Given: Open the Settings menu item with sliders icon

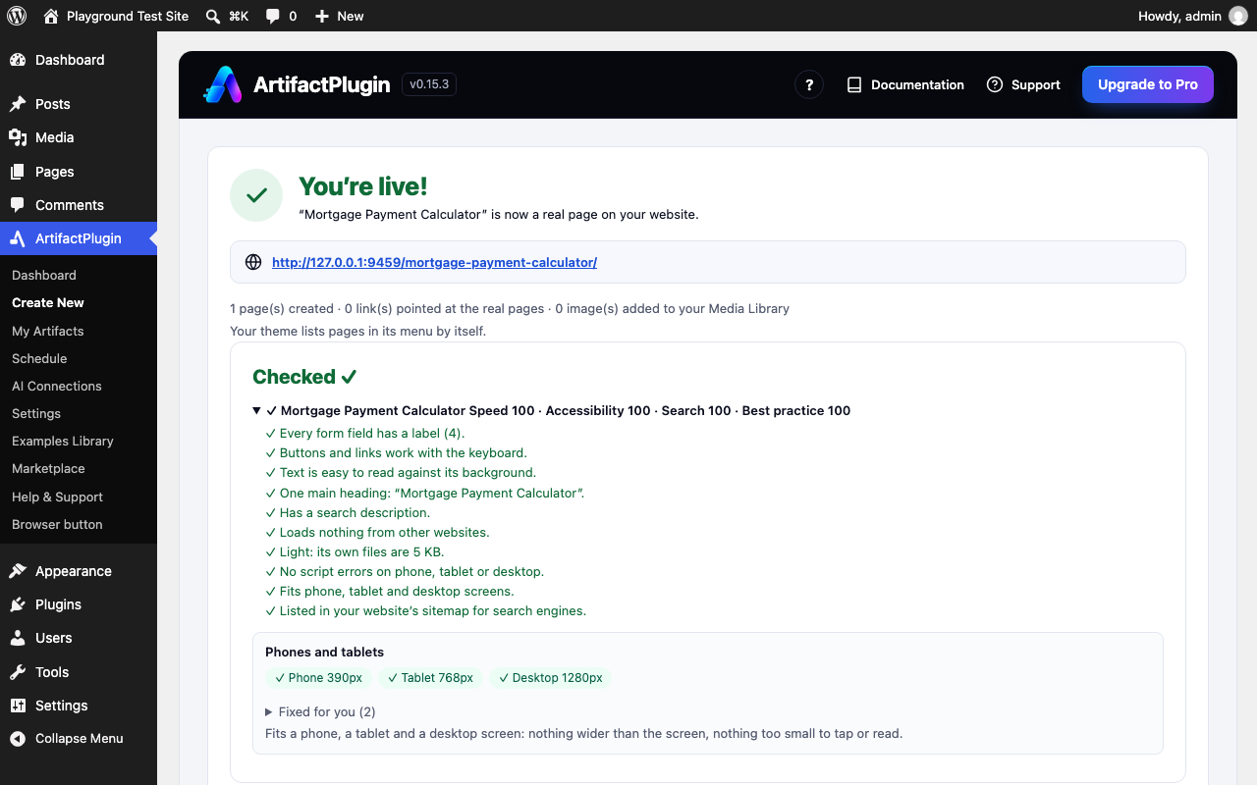Looking at the screenshot, I should (79, 706).
